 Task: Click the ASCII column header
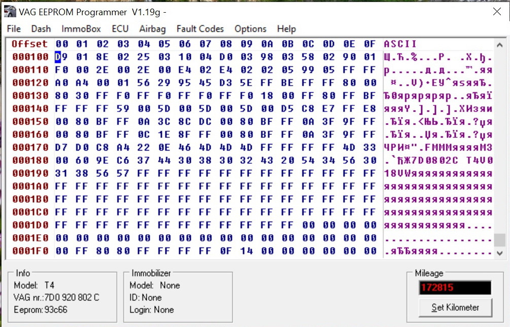point(400,44)
